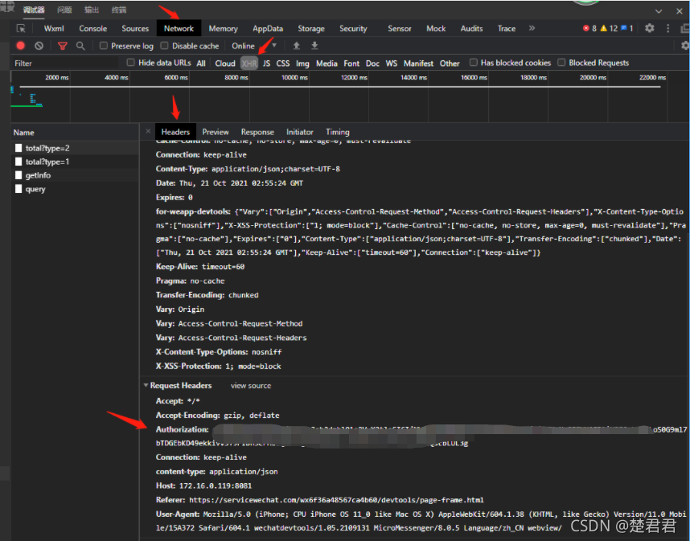Image resolution: width=690 pixels, height=541 pixels.
Task: Select the getInfo request
Action: point(75,175)
